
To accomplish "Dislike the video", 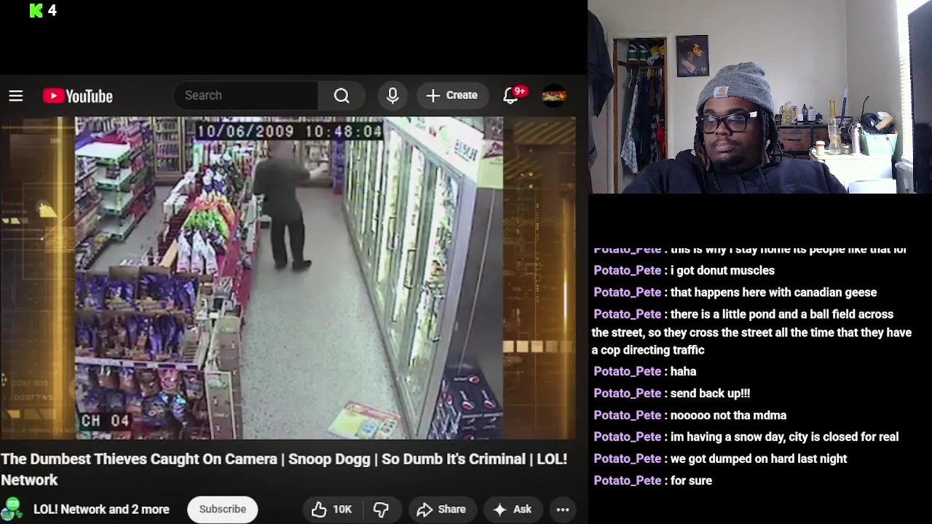I will click(381, 509).
